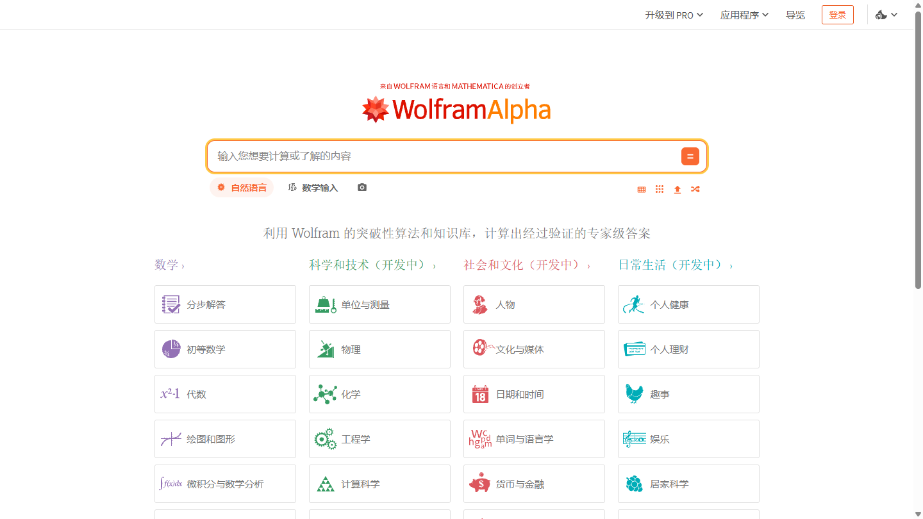The height and width of the screenshot is (519, 923).
Task: Open the 计算科学 category
Action: 379,484
